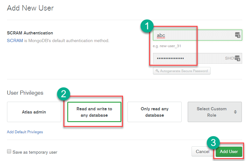Click the green number 3 annotation badge
The width and height of the screenshot is (246, 161).
(x=214, y=142)
